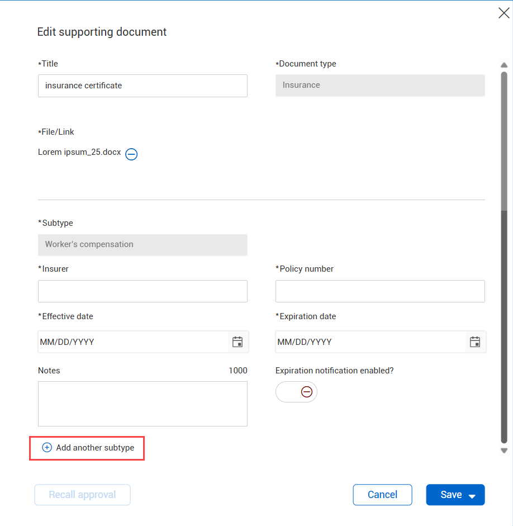
Task: Open the Expiration date calendar picker
Action: (x=475, y=342)
